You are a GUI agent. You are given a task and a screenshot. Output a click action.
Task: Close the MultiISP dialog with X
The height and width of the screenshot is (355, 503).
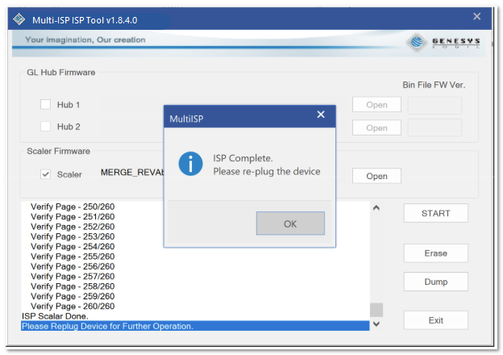(x=321, y=115)
